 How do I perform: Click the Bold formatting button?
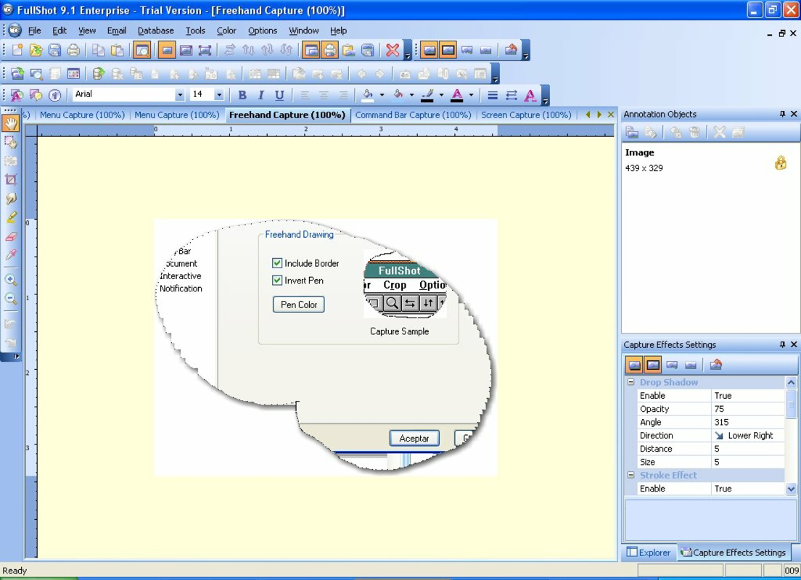tap(242, 95)
